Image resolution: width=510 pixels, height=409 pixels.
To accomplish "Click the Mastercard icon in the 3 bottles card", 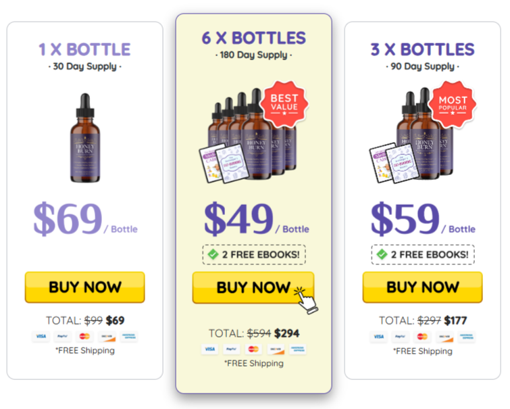I will (422, 336).
